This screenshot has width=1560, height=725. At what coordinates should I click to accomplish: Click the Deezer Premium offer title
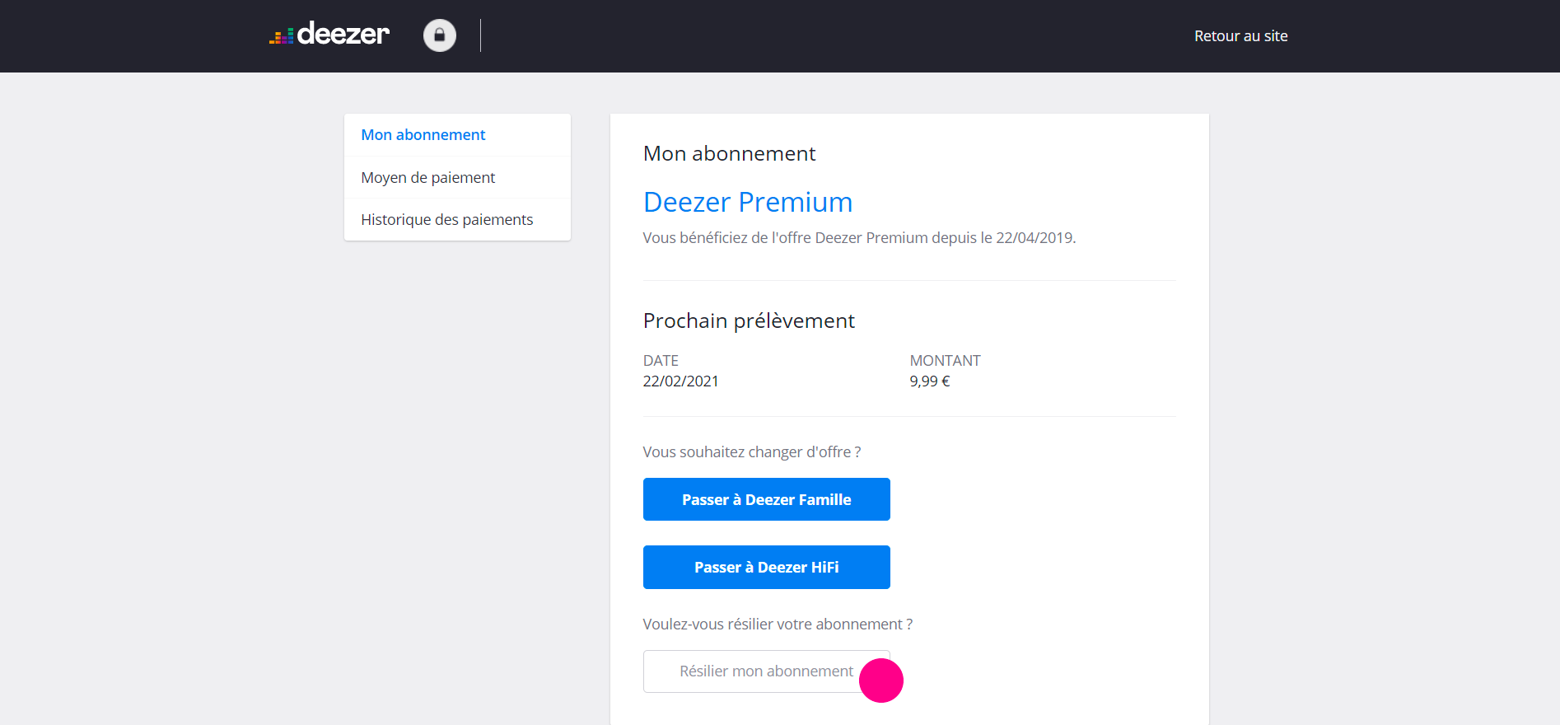coord(748,202)
